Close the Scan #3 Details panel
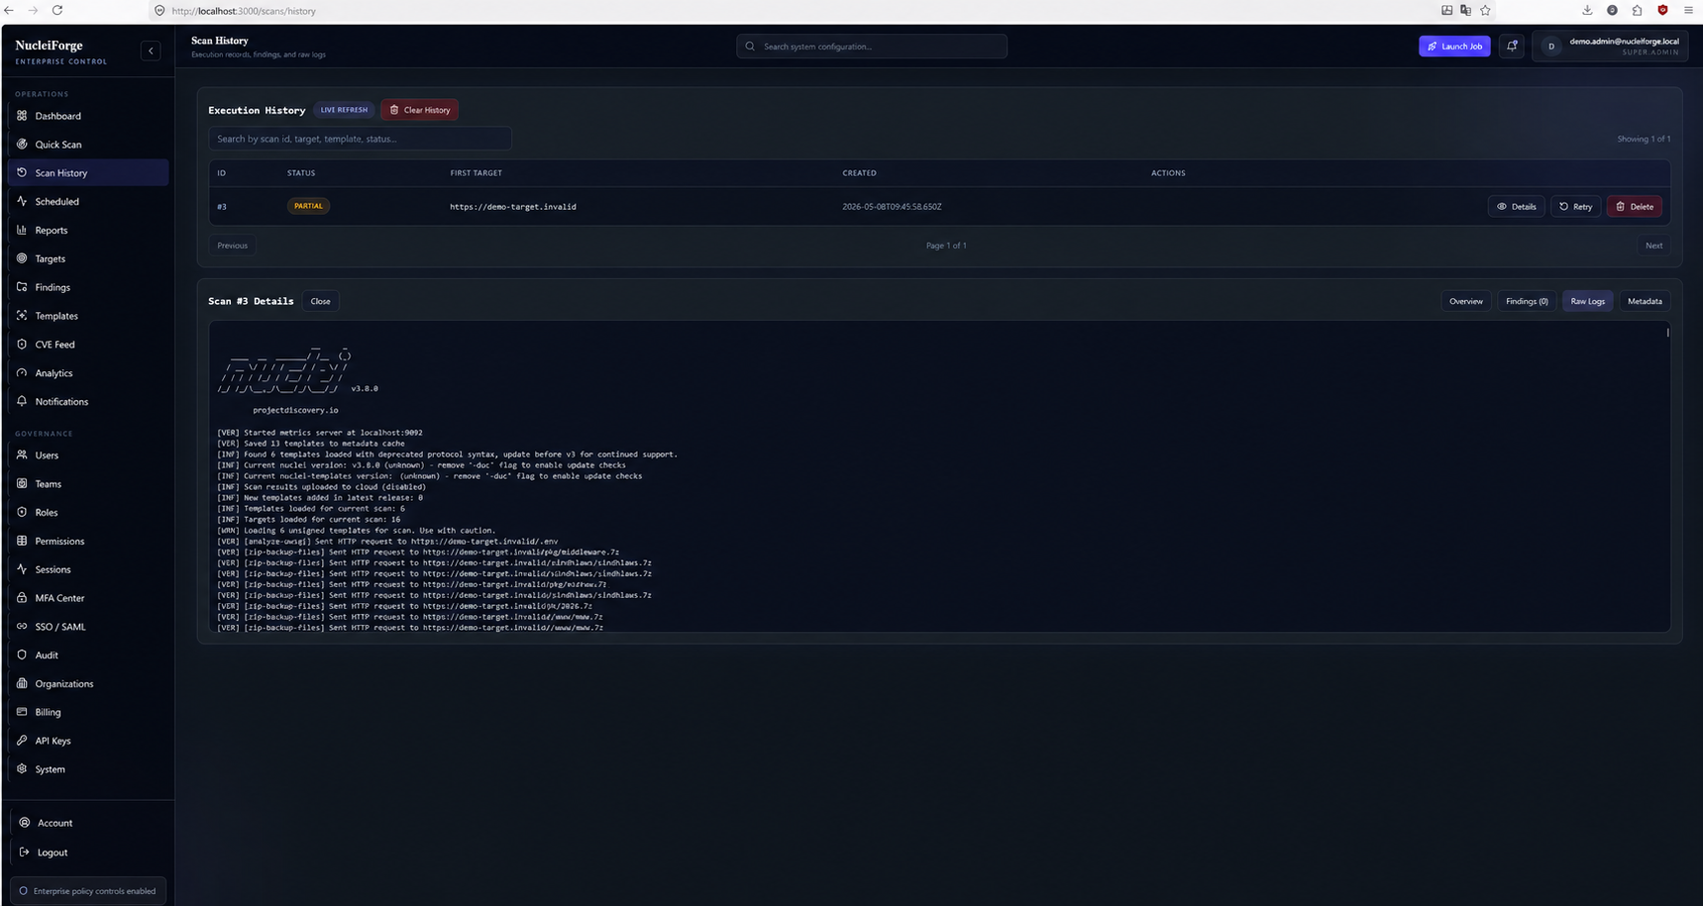This screenshot has height=906, width=1703. (320, 301)
